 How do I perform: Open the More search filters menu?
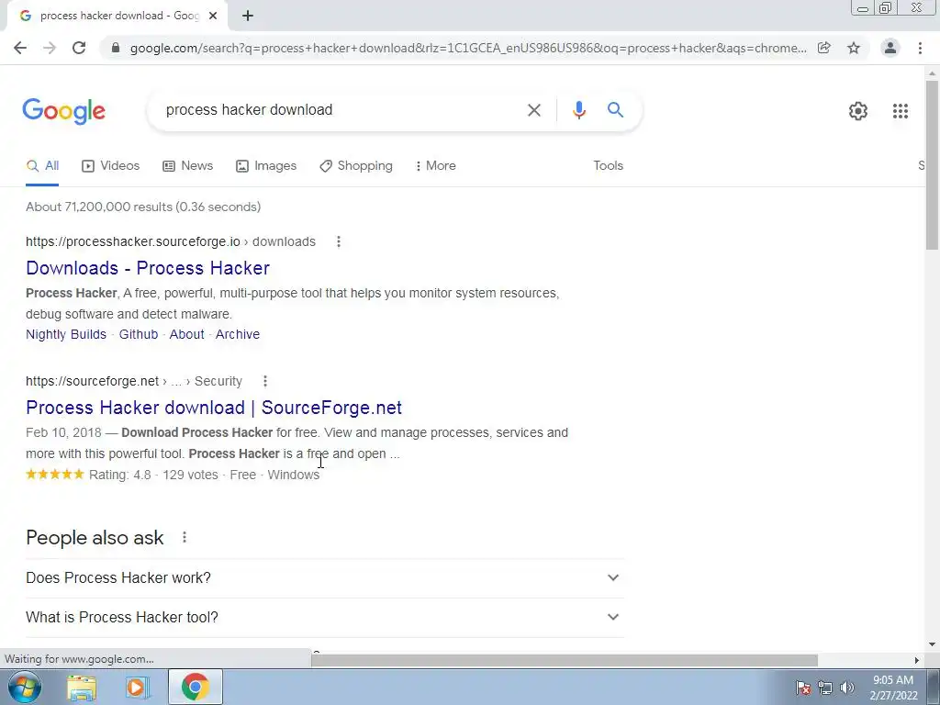435,166
